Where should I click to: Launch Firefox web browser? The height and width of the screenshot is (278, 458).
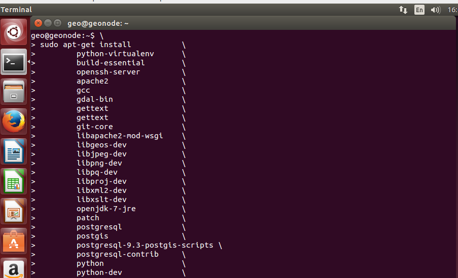14,122
